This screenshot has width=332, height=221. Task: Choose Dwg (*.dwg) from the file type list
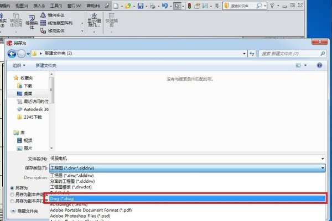188,198
